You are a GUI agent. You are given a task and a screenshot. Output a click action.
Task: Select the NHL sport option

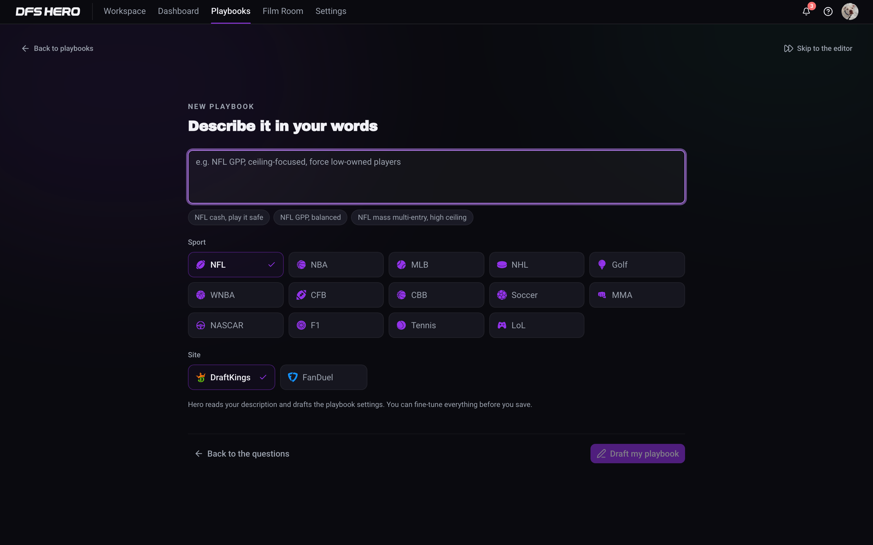tap(537, 265)
